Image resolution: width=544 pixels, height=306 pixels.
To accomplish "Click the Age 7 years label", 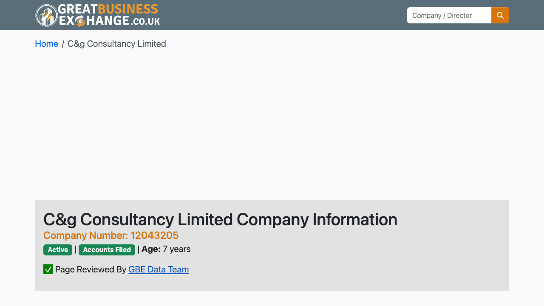I will [165, 249].
